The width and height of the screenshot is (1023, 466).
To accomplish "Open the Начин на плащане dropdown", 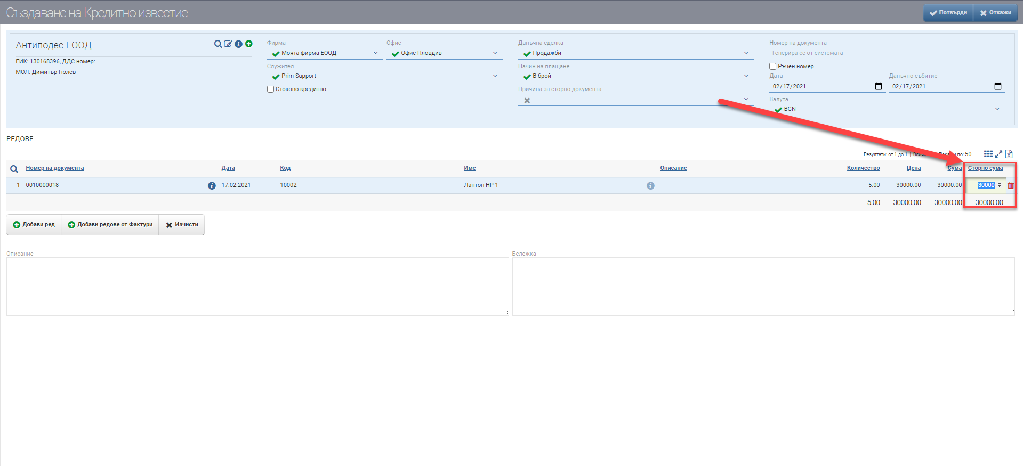I will pyautogui.click(x=636, y=76).
